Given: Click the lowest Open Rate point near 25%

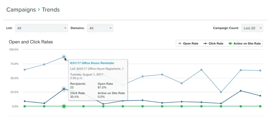Looking at the screenshot, I should tap(221, 92).
